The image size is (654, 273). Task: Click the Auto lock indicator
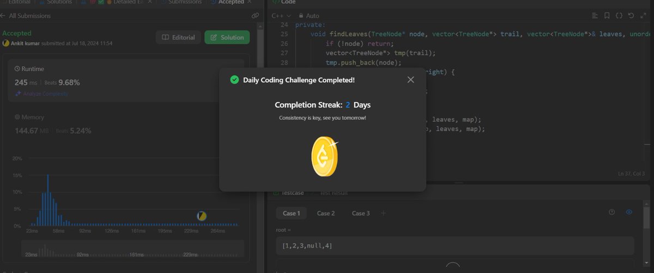pos(308,16)
